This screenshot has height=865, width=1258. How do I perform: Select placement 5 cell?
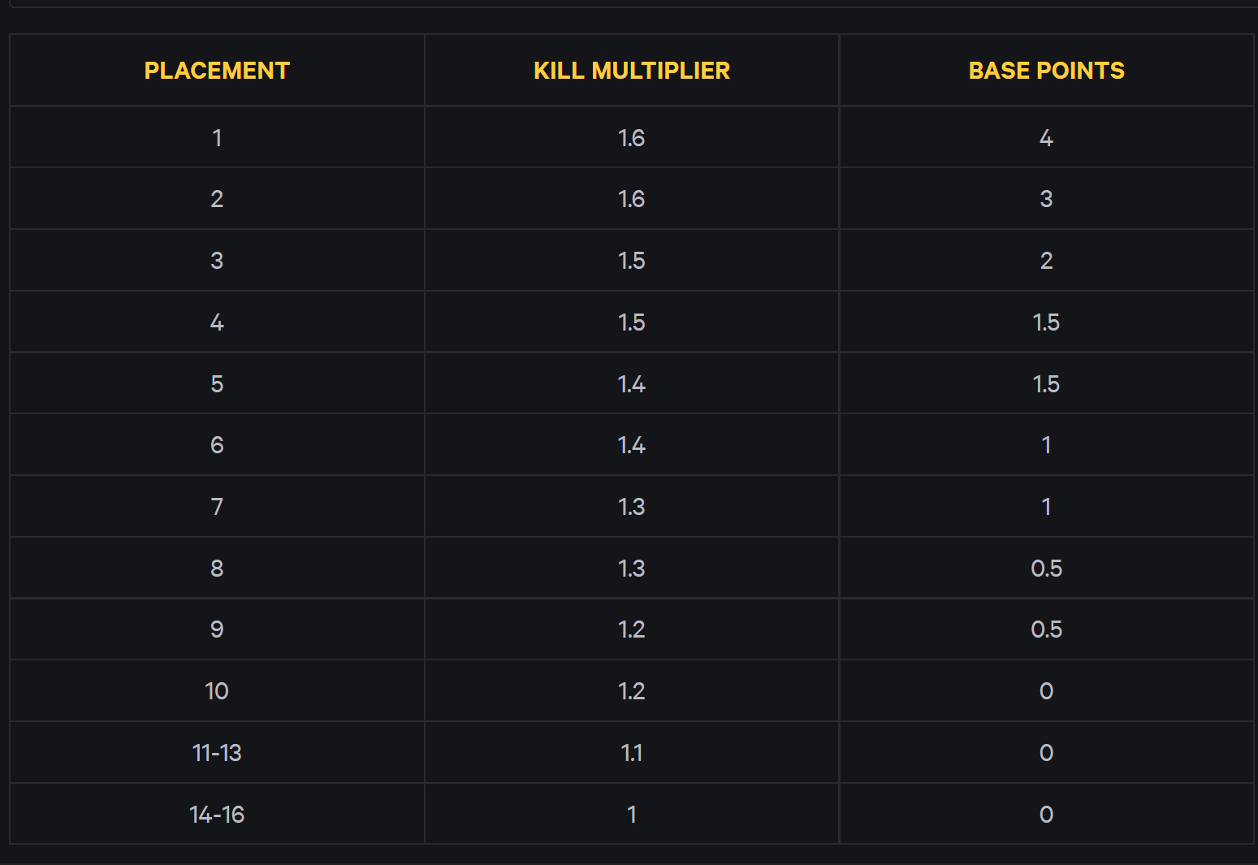coord(217,384)
